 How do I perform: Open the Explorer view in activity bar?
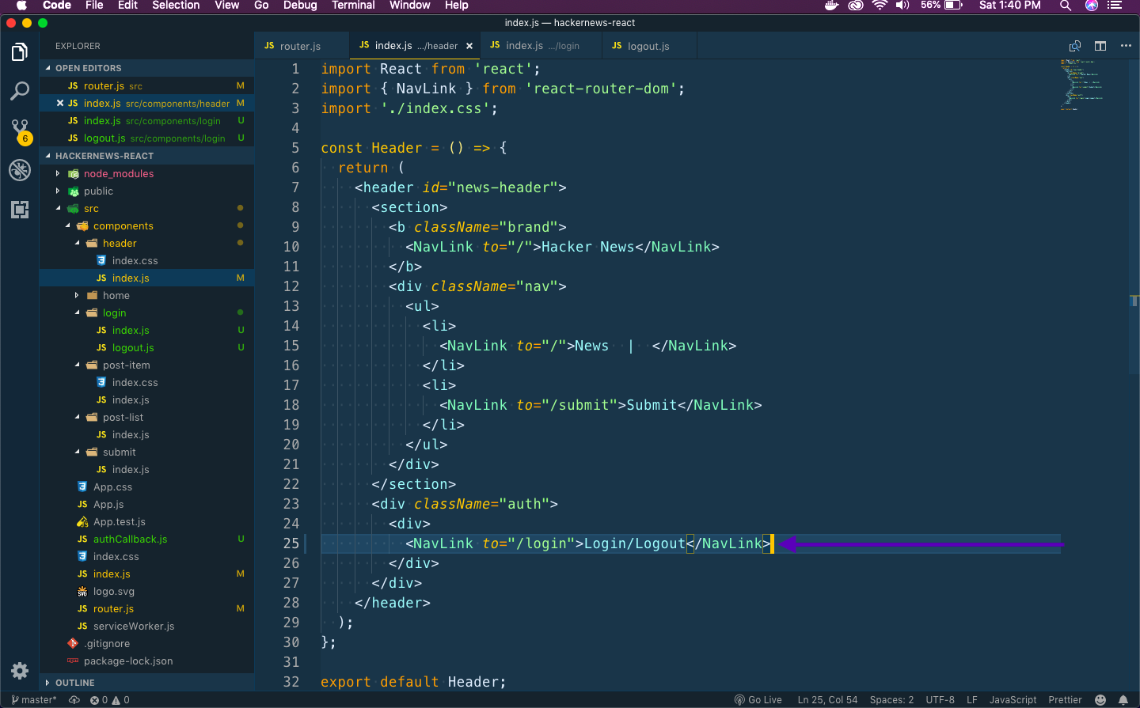(20, 52)
